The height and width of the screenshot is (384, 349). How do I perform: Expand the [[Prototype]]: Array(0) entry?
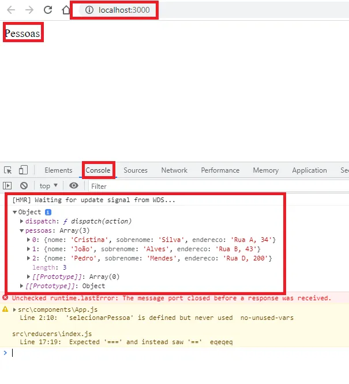point(28,277)
